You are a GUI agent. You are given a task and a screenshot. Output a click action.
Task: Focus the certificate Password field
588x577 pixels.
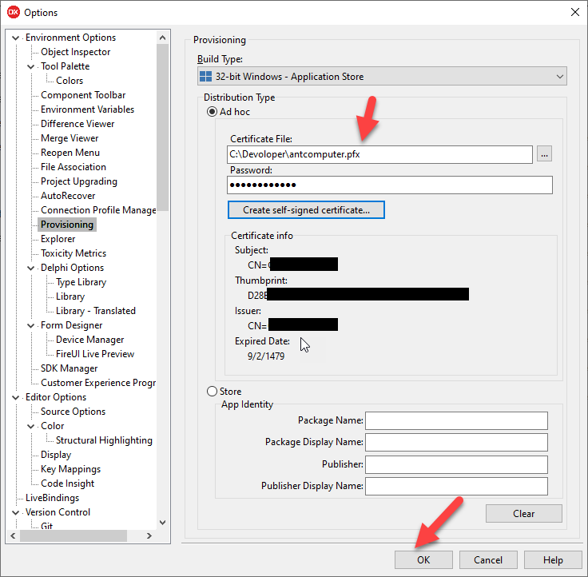[x=390, y=185]
